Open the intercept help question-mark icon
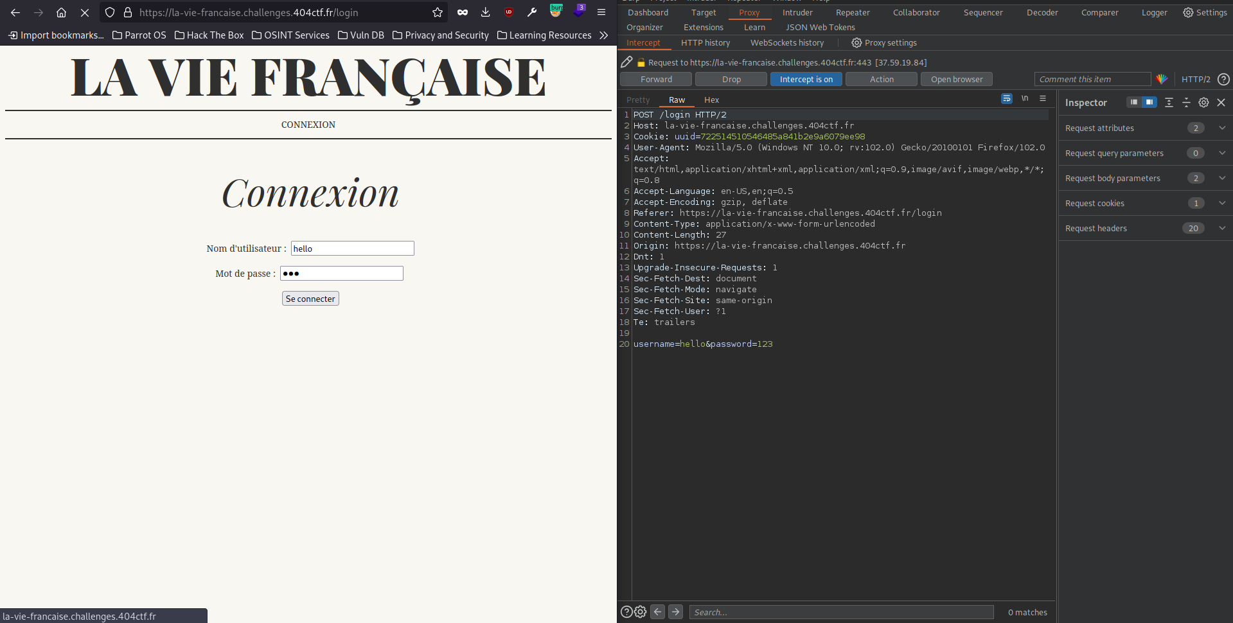The image size is (1233, 623). click(x=1223, y=79)
